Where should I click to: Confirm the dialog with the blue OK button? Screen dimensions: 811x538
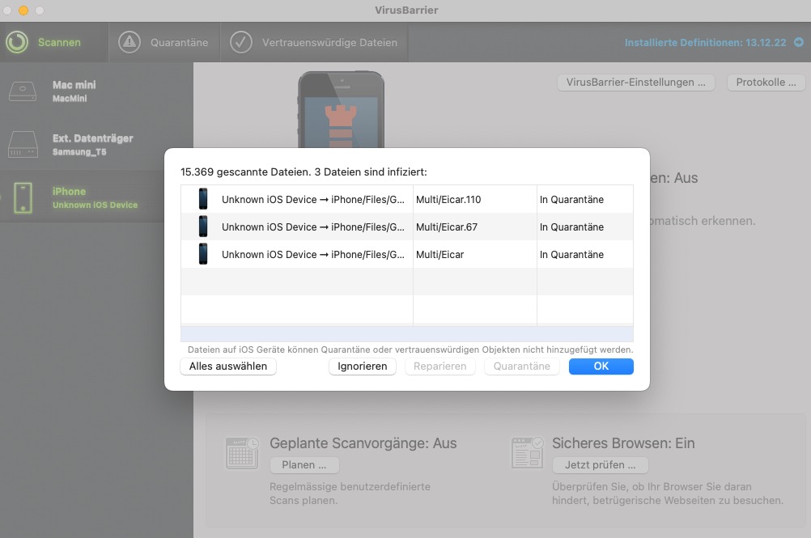601,366
